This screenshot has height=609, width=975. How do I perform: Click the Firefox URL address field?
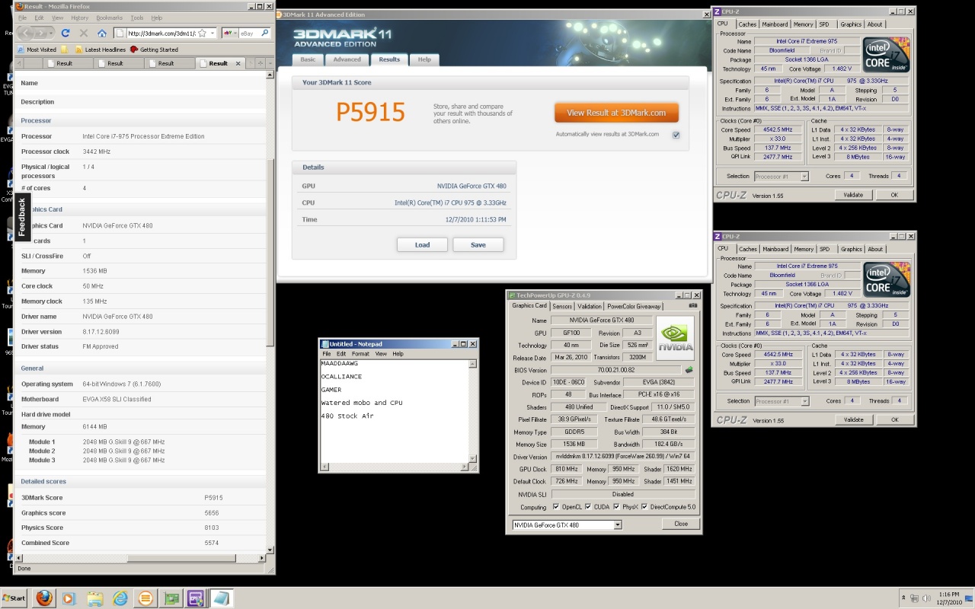158,33
